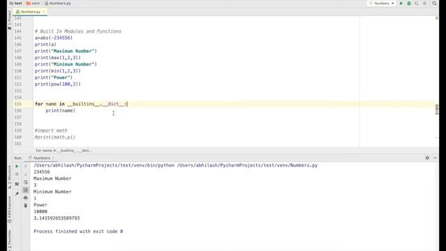Click the Numbers.py breadcrumb in navigation bar
This screenshot has height=251, width=446.
click(x=58, y=3)
